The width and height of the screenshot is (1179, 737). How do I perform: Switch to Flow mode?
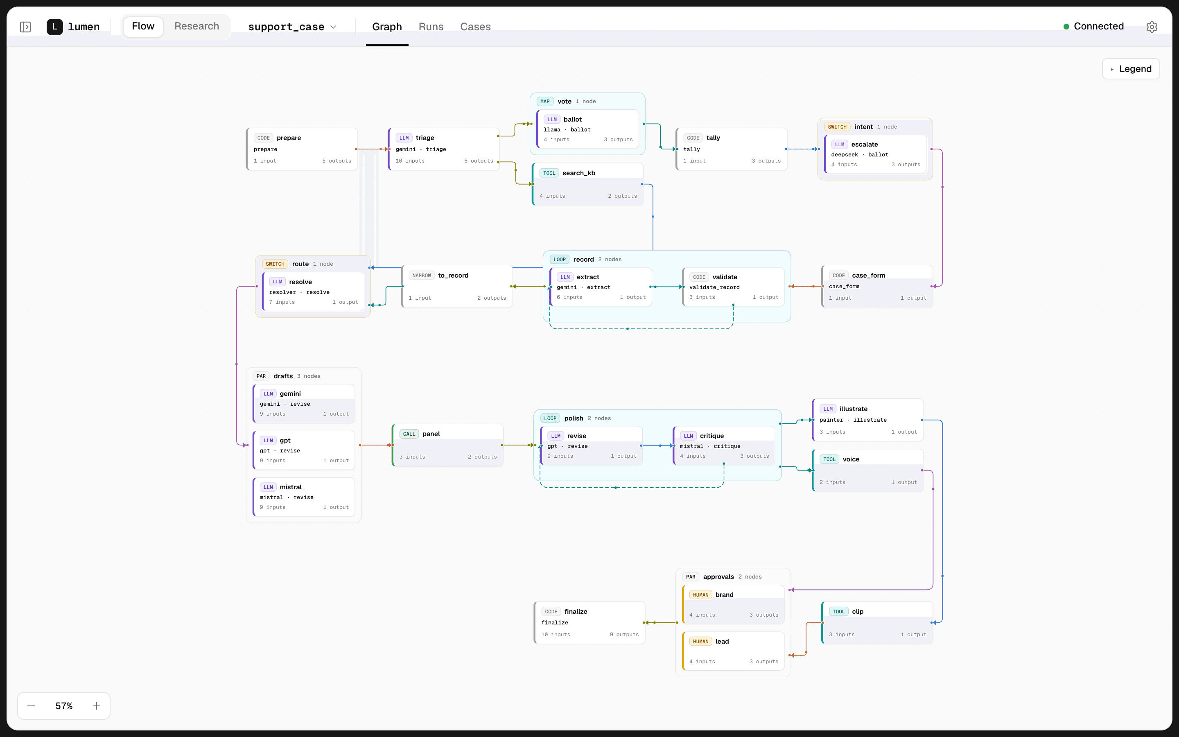(x=143, y=26)
